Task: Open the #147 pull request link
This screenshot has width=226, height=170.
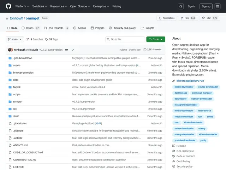Action: pos(98,124)
